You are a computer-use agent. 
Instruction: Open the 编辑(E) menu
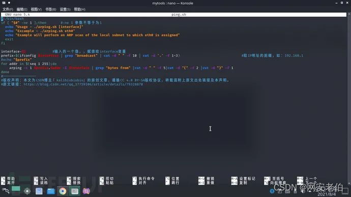[x=22, y=9]
